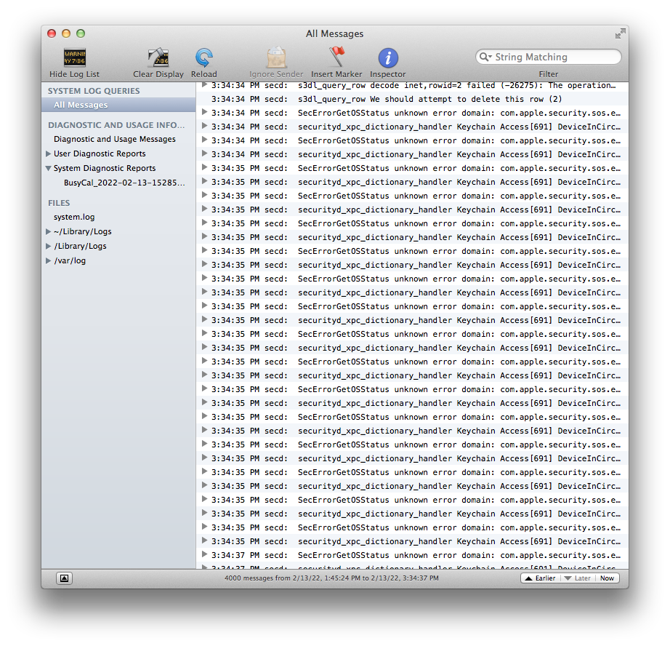This screenshot has height=646, width=670.
Task: Click the DIAGNOSTIC AND USAGE INFO header
Action: point(116,125)
